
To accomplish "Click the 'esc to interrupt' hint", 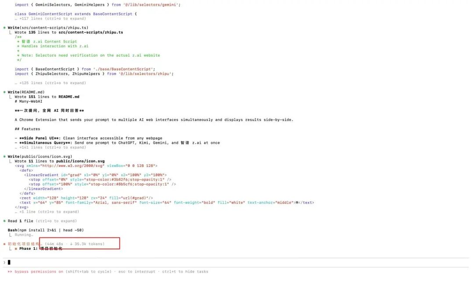I will click(x=137, y=272).
